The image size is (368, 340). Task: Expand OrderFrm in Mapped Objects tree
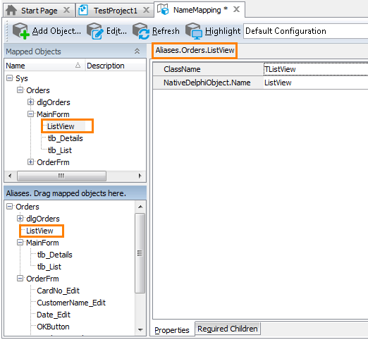point(30,162)
